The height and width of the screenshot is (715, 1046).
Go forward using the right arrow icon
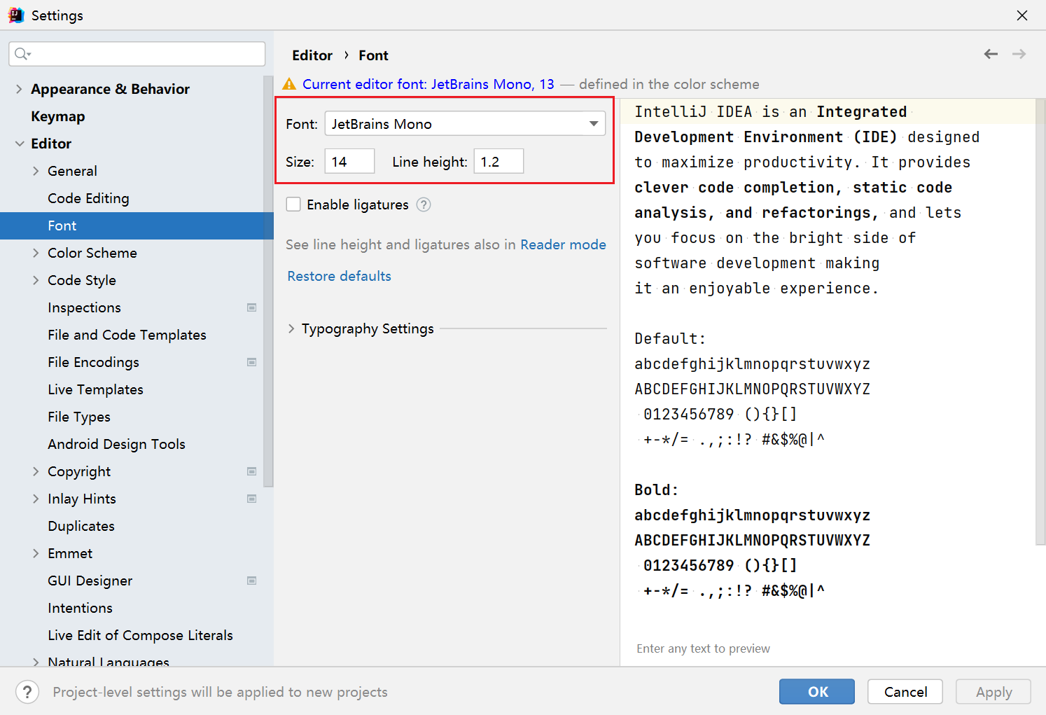(x=1019, y=54)
